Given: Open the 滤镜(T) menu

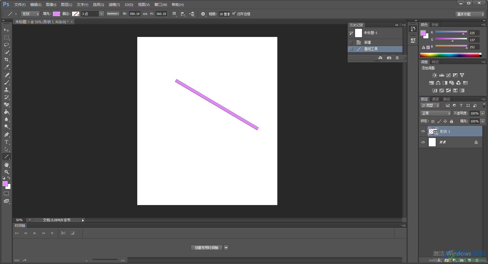Looking at the screenshot, I should tap(114, 5).
